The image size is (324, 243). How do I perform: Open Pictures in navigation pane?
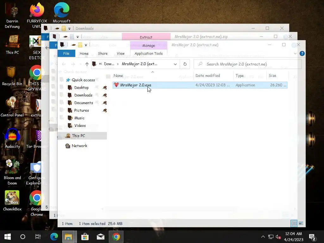pyautogui.click(x=81, y=110)
